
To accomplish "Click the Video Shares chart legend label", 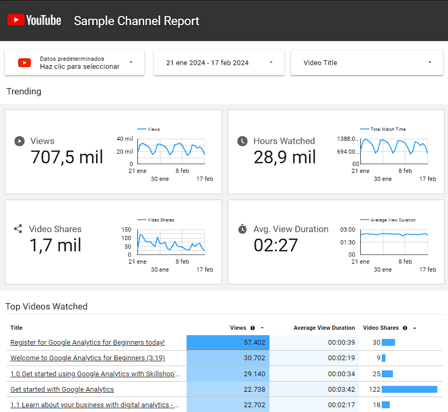I will (x=160, y=220).
